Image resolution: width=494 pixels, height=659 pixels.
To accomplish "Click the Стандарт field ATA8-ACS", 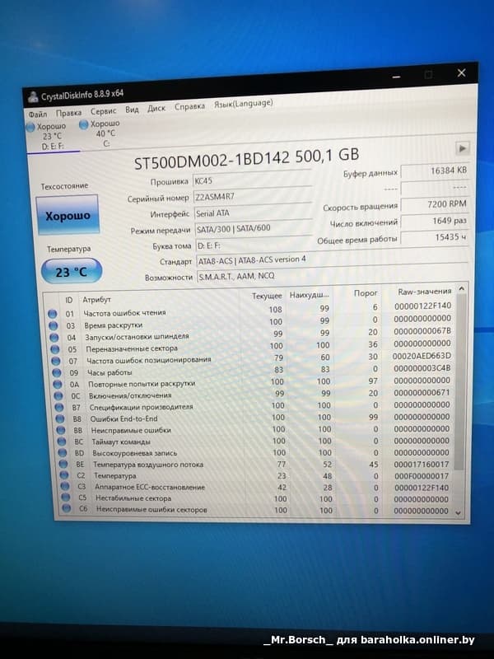I will click(332, 259).
